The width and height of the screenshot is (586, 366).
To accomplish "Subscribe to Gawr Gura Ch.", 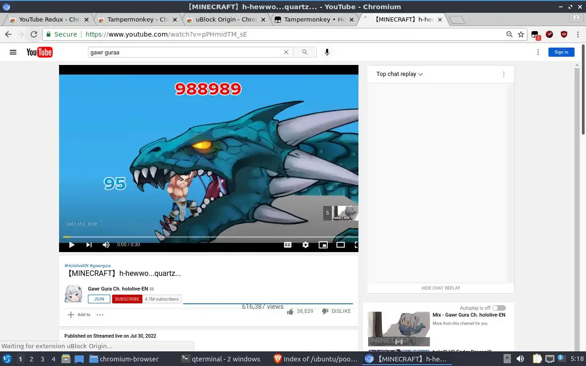I will click(127, 299).
